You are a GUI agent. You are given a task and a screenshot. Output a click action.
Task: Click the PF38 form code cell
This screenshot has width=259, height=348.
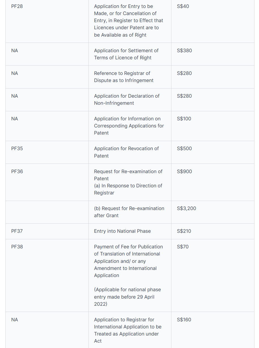(x=17, y=247)
